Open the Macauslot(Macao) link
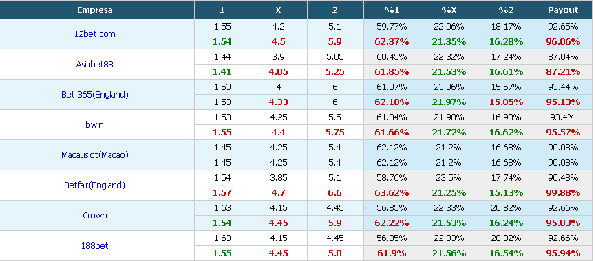 pos(95,155)
